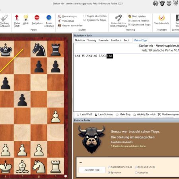Screen dimensions: 179x179
Task: Toggle Assisted Analysis checkbox
Action: pyautogui.click(x=129, y=21)
